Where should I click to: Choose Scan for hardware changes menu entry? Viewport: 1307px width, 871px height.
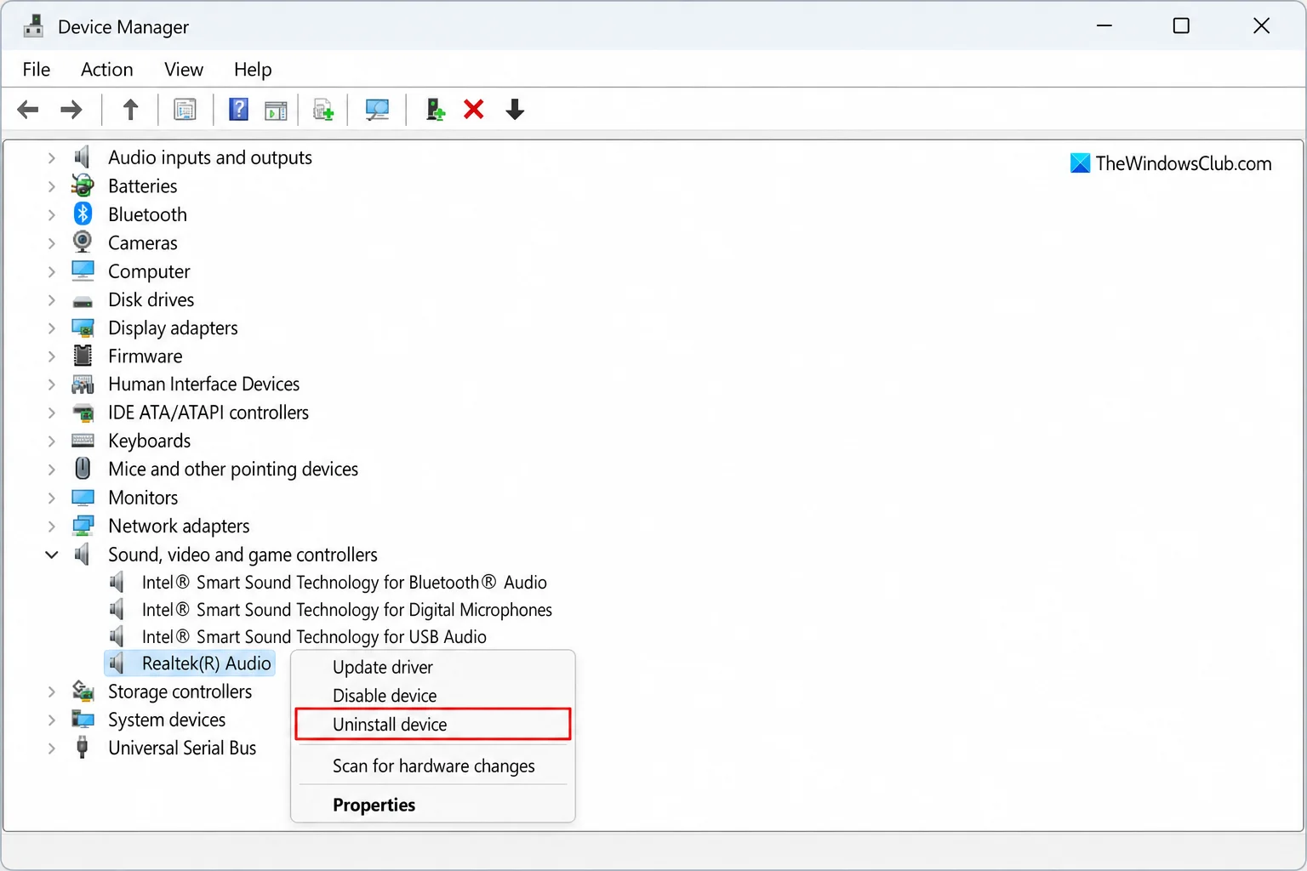tap(432, 766)
